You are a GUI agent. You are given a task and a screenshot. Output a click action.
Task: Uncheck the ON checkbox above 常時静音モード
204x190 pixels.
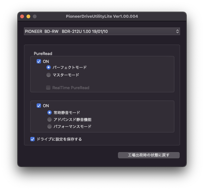pyautogui.click(x=39, y=106)
